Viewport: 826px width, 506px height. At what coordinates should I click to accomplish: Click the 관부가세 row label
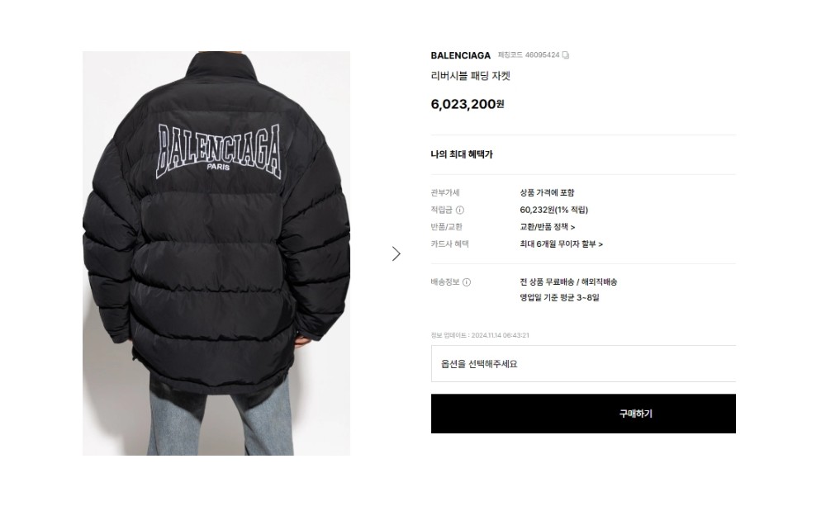pyautogui.click(x=445, y=192)
